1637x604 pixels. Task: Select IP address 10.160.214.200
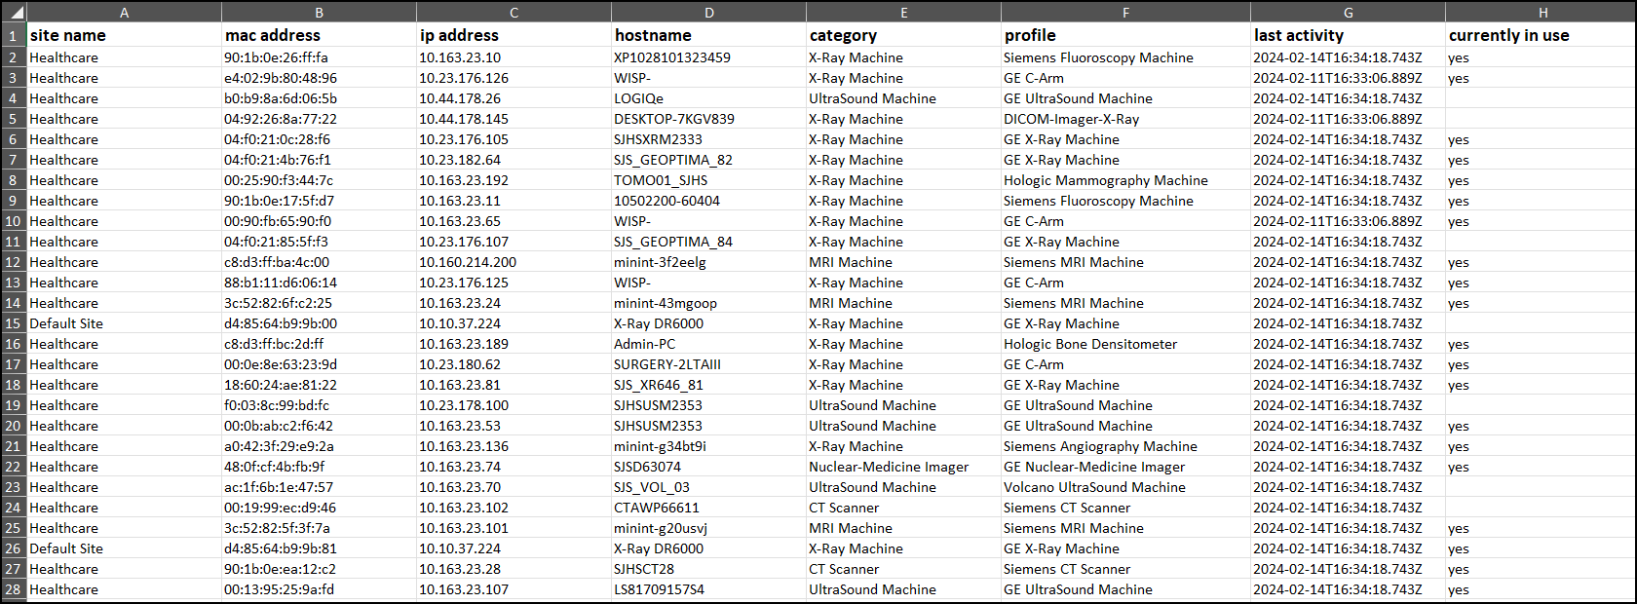[x=514, y=262]
